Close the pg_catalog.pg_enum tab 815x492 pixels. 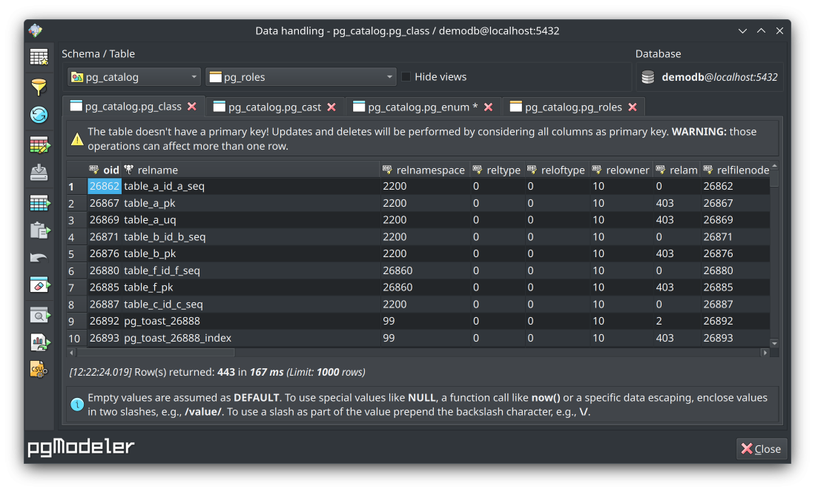tap(488, 107)
